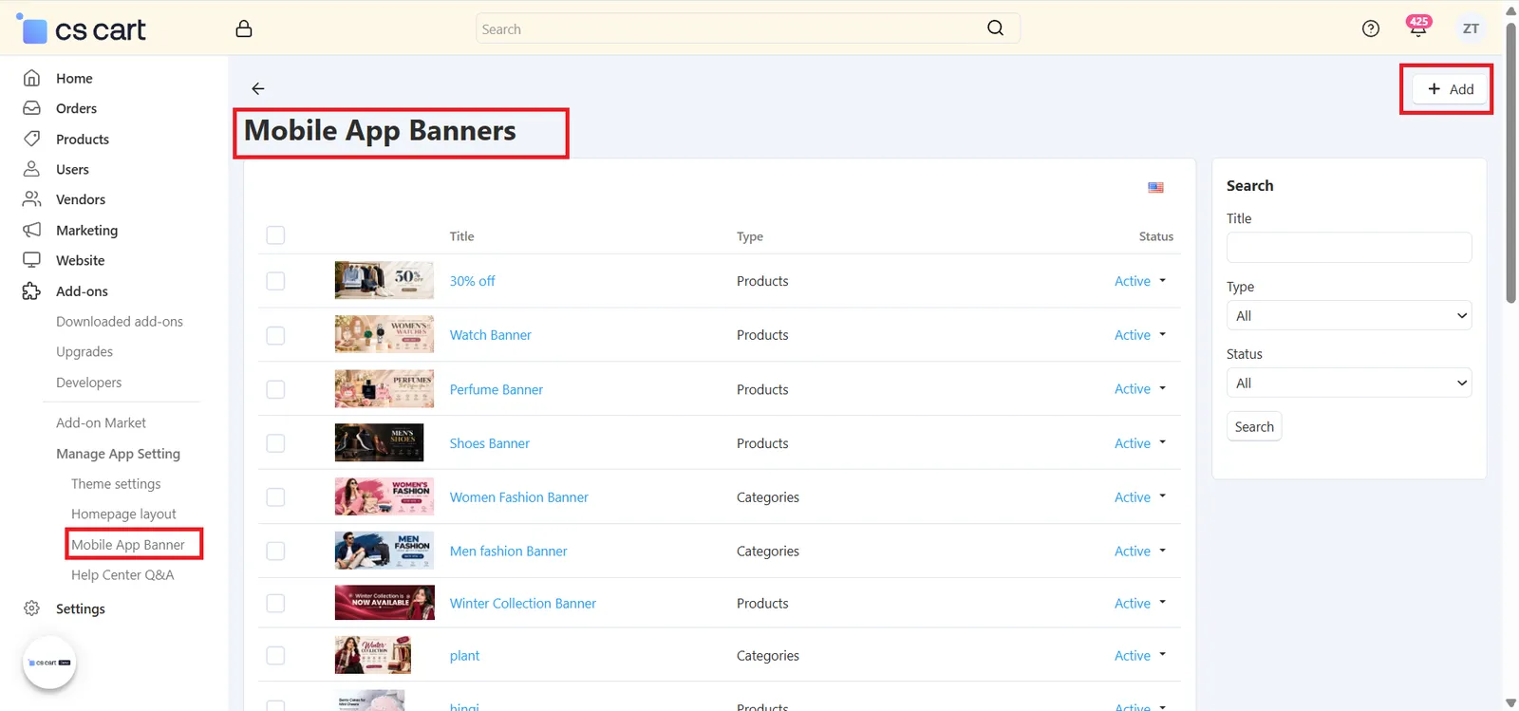
Task: Open Theme settings menu item
Action: coord(116,484)
